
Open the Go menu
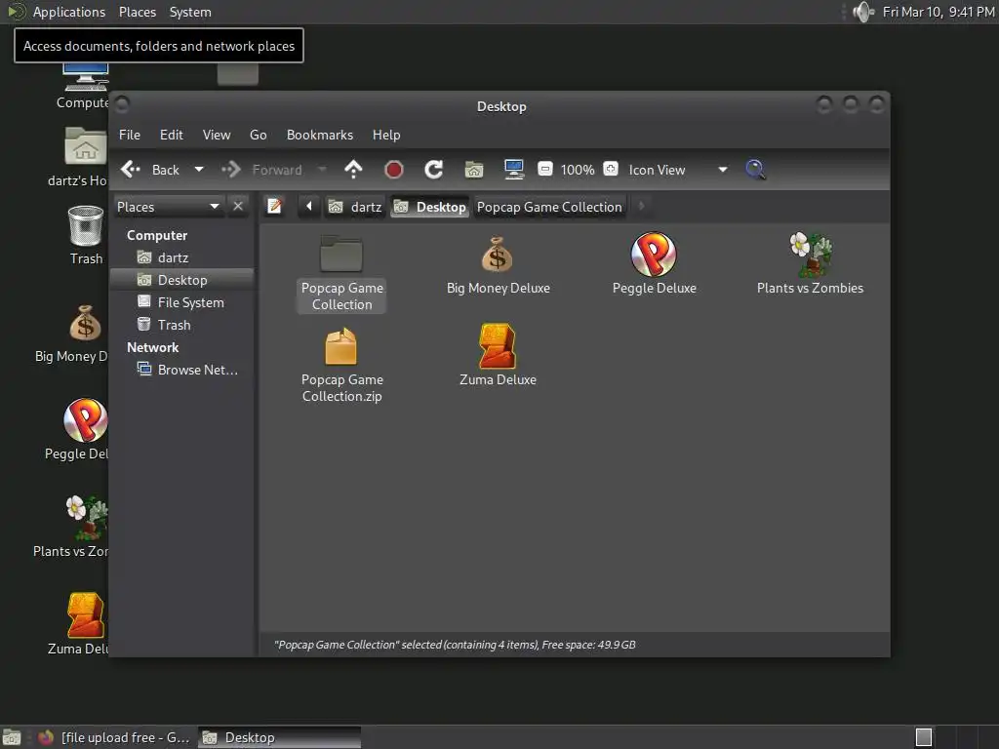(258, 135)
